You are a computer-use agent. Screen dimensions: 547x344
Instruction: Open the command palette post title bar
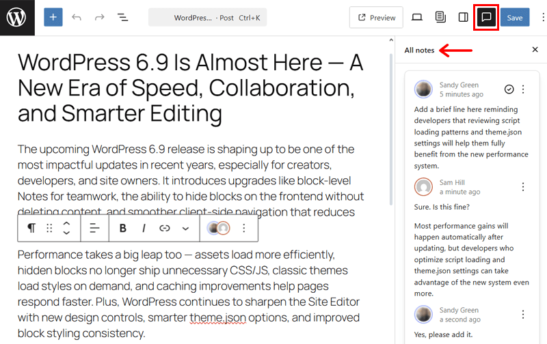(x=208, y=18)
